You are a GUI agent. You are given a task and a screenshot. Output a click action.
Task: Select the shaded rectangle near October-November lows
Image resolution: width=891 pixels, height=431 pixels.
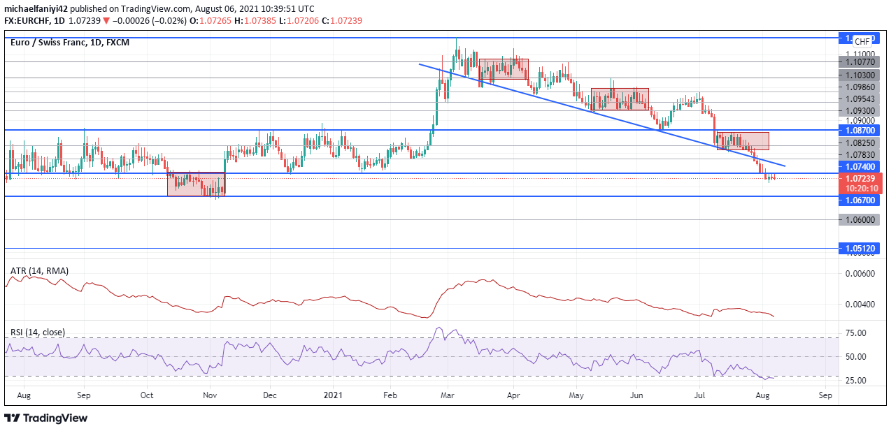[197, 184]
